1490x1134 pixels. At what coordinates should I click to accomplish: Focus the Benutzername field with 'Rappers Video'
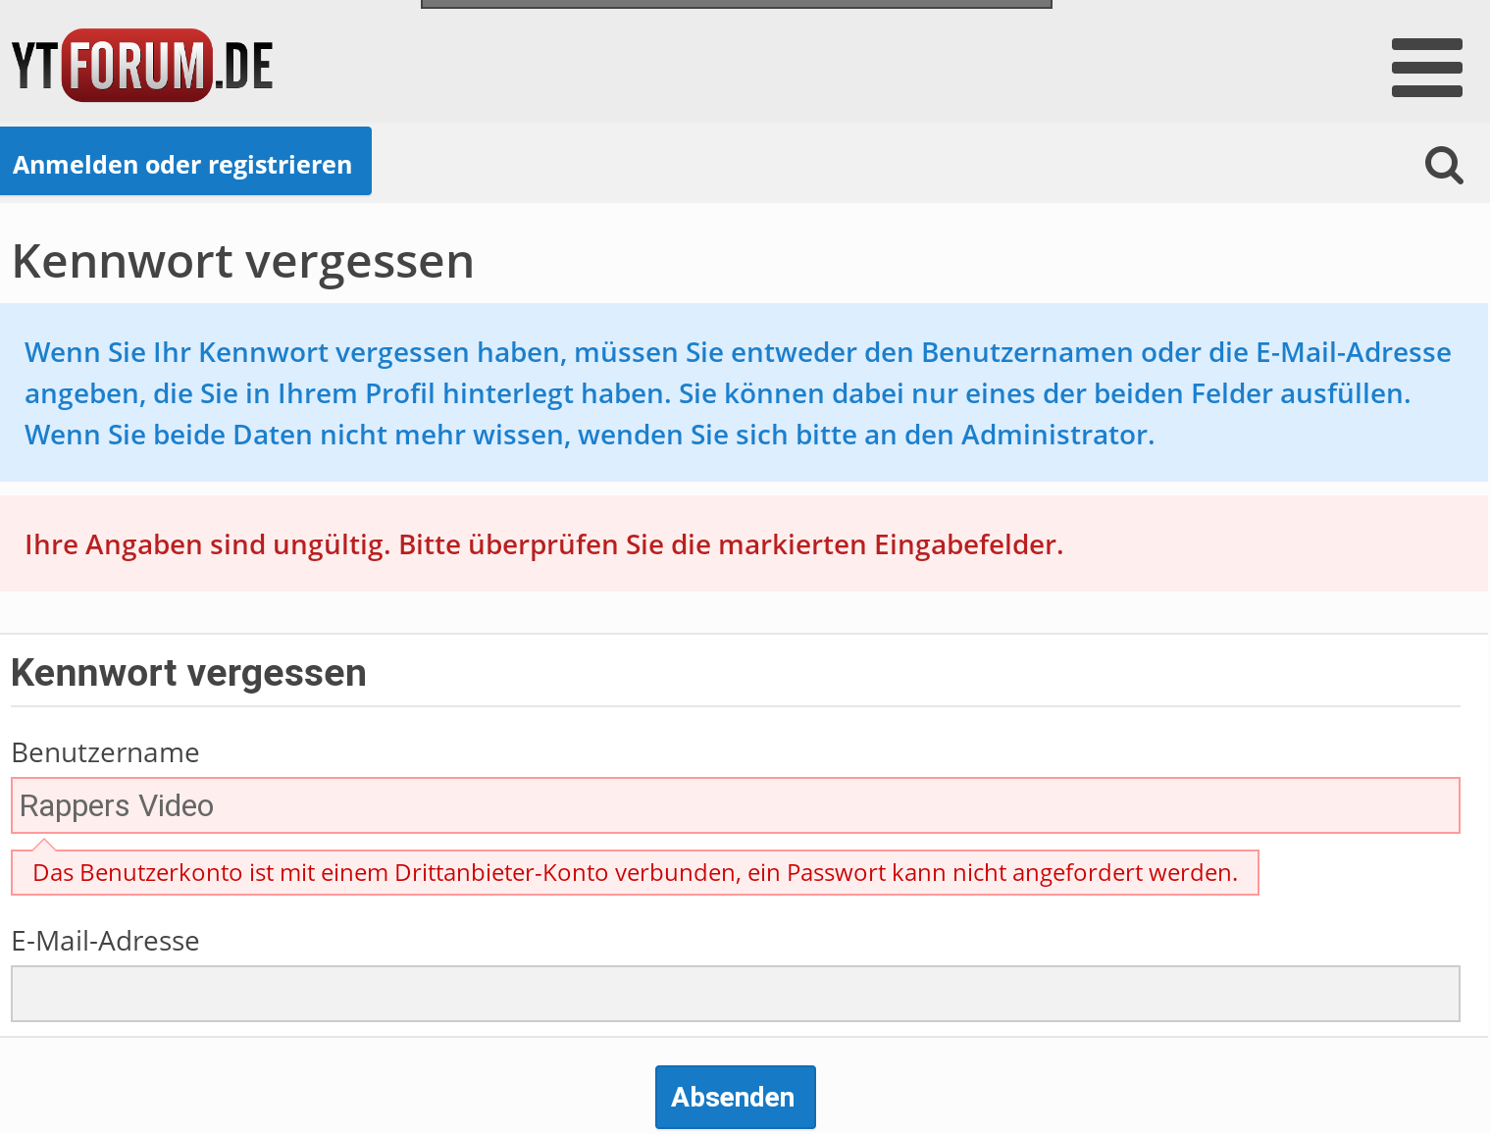click(x=735, y=805)
